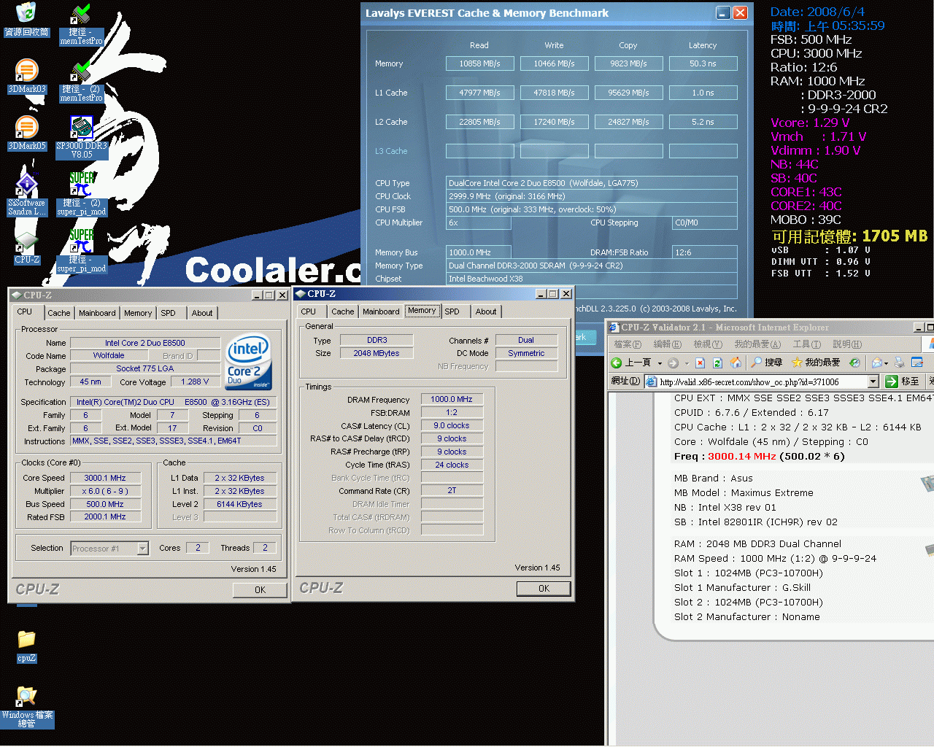
Task: Open the Processor #1 selection dropdown
Action: tap(143, 549)
